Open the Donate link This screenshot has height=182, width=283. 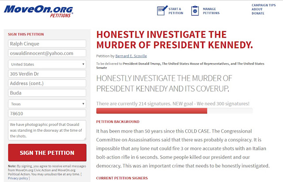coord(258,13)
